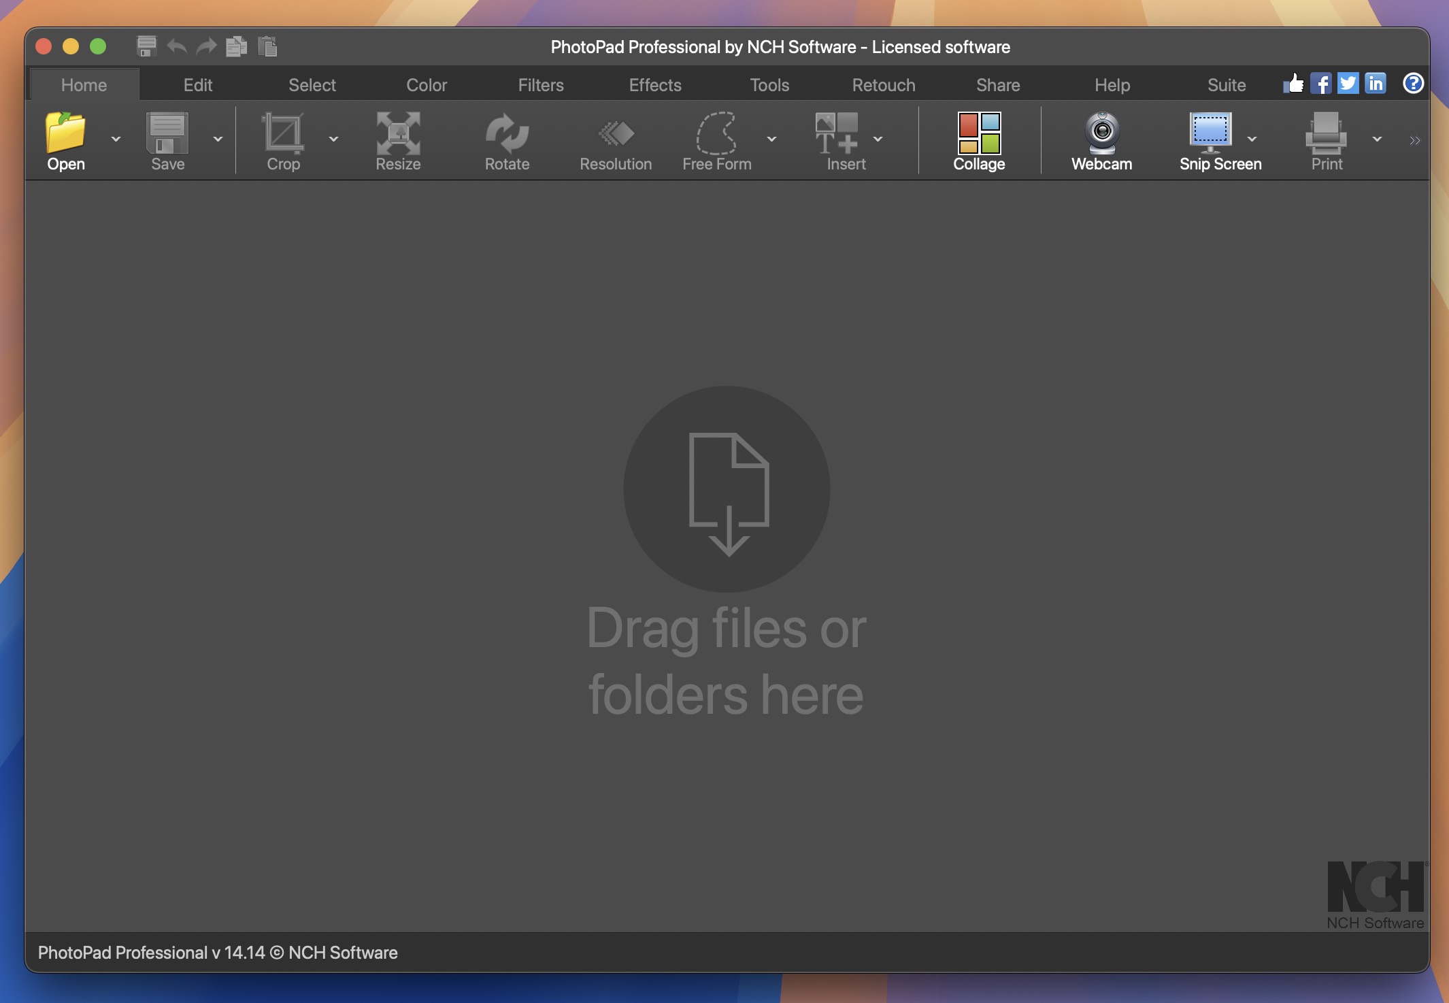Expand the Snip Screen dropdown arrow
This screenshot has width=1449, height=1003.
(1252, 139)
